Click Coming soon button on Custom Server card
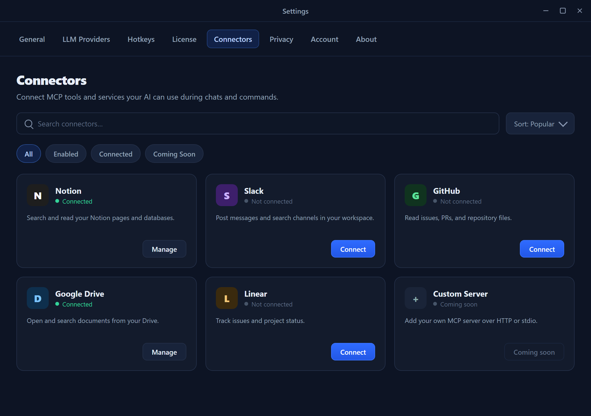The height and width of the screenshot is (416, 591). 534,352
